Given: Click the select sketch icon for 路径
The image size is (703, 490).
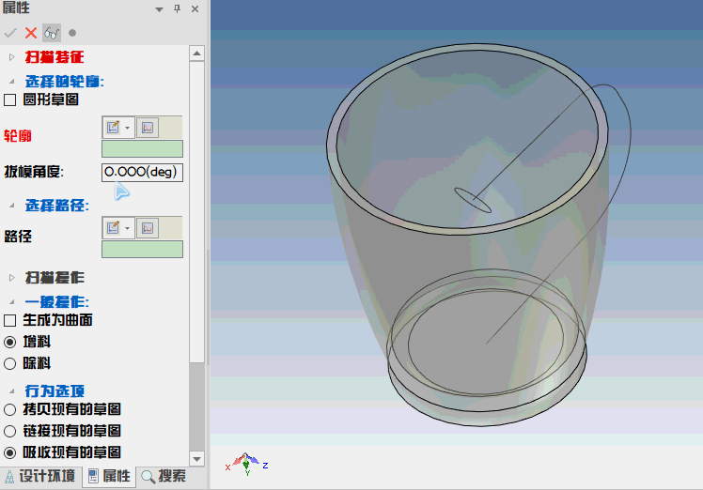Looking at the screenshot, I should (x=148, y=228).
